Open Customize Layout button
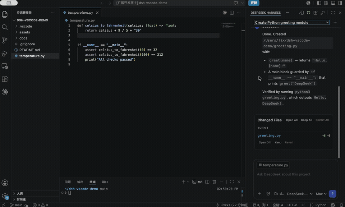The height and width of the screenshot is (207, 345). click(326, 3)
